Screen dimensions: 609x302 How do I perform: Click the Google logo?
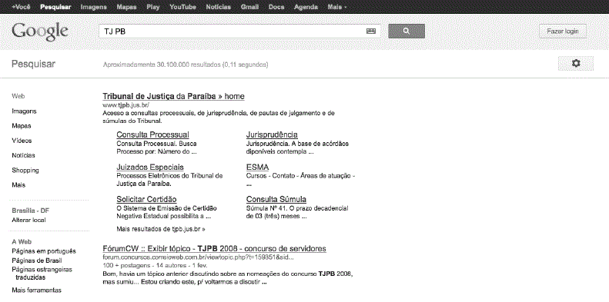(x=40, y=32)
